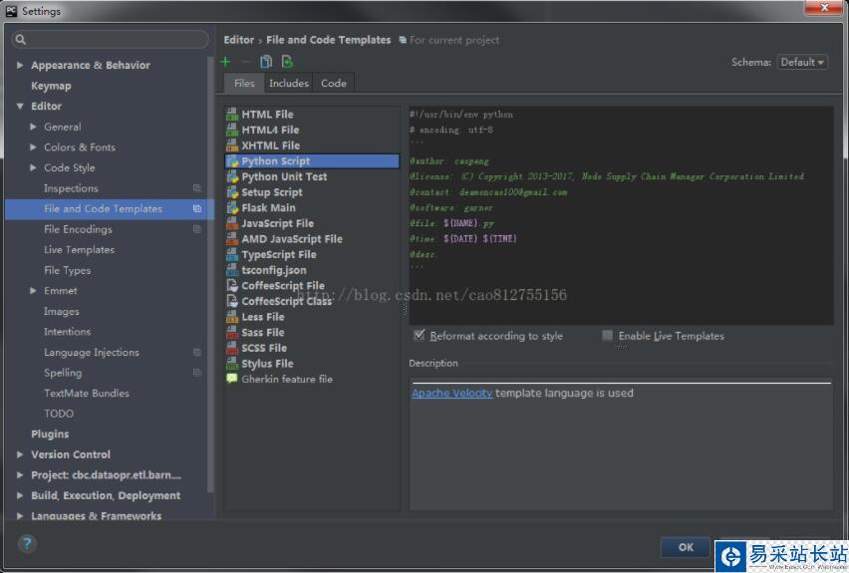Open Inspections settings page
Screen dimensions: 849x573
pos(71,188)
